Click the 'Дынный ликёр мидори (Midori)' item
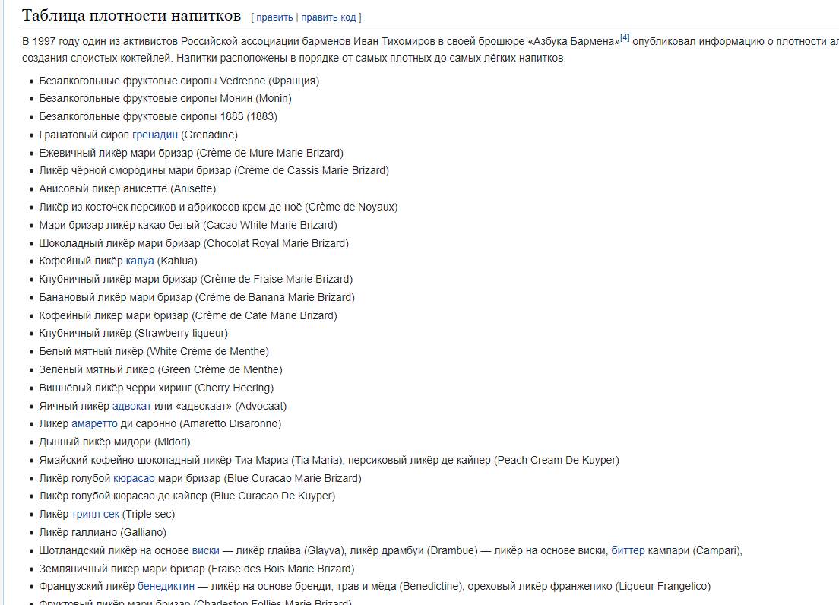This screenshot has height=605, width=839. (x=115, y=442)
